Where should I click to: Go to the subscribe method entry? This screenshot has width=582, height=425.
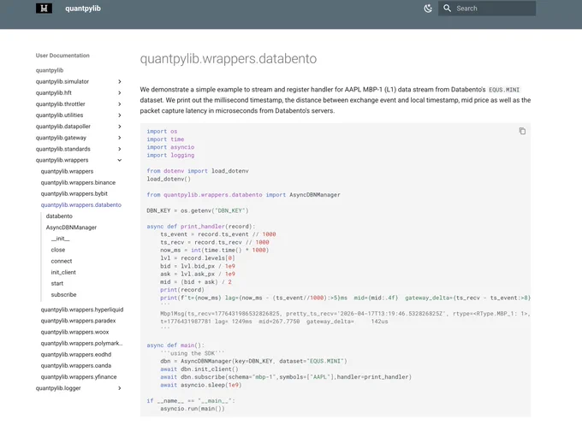(63, 294)
